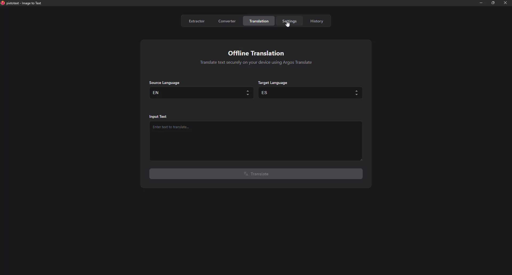Click the Offline Translation heading
Image resolution: width=512 pixels, height=275 pixels.
click(x=256, y=53)
